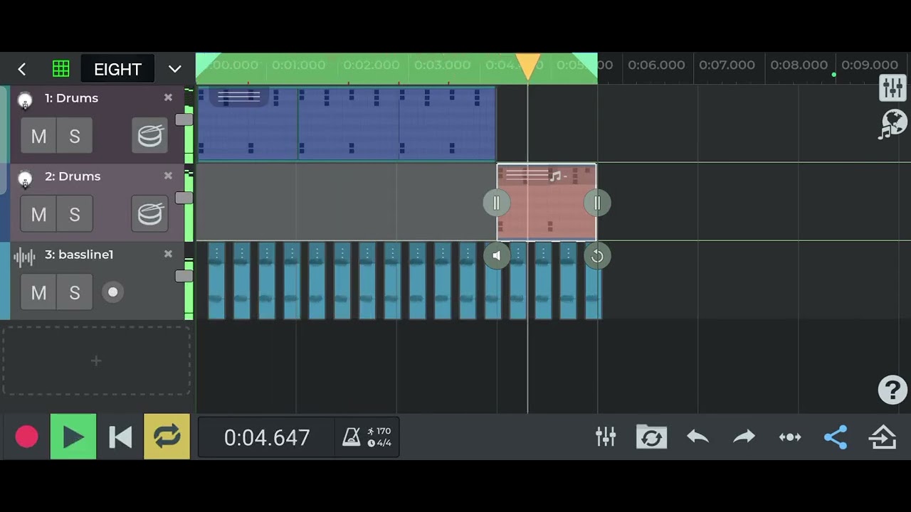
Task: Solo track 1 Drums
Action: tap(75, 136)
